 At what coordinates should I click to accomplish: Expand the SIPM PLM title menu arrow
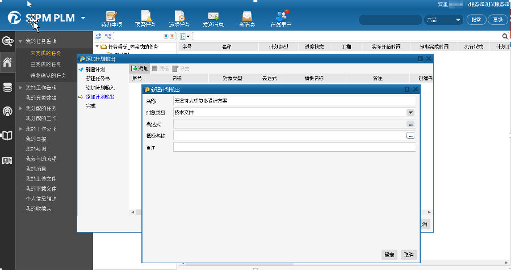[x=83, y=18]
